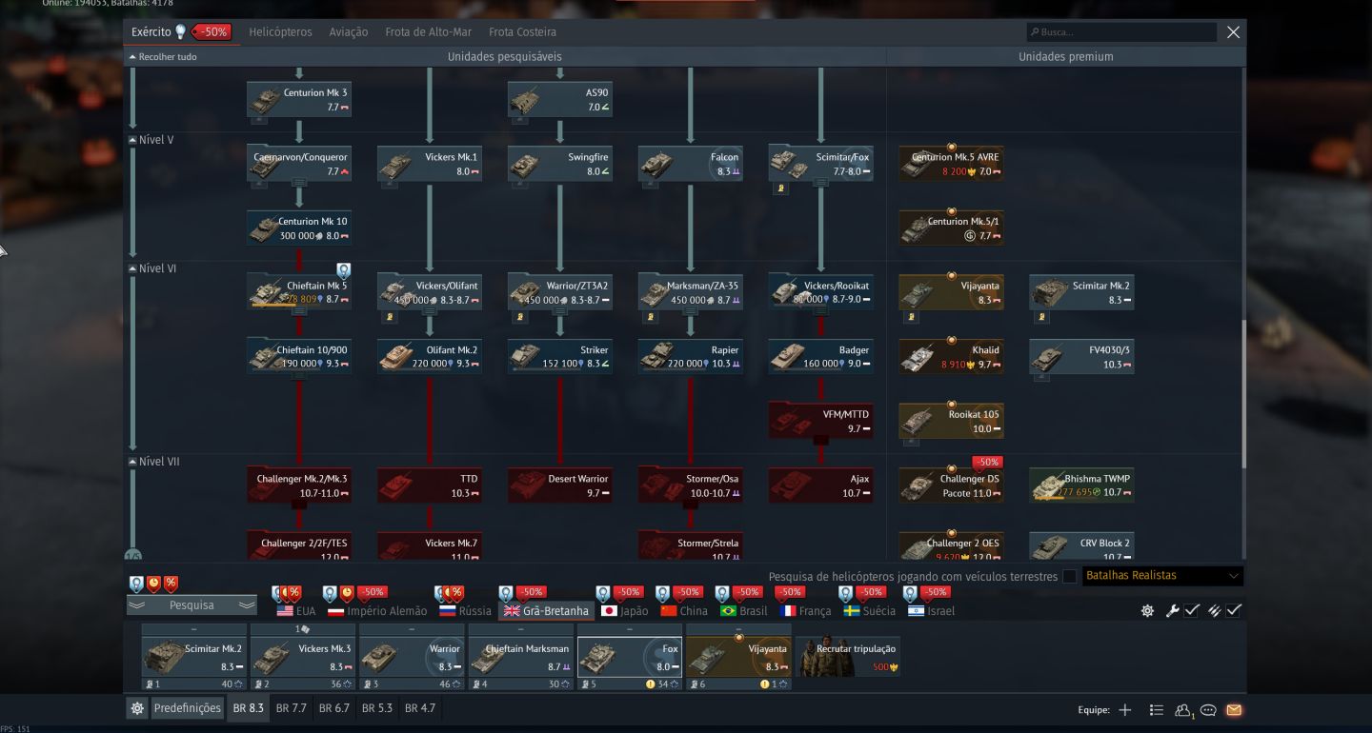The height and width of the screenshot is (733, 1372).
Task: Select premium Centurion Mk.5 AVRE
Action: [x=952, y=164]
